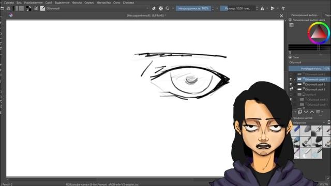The width and height of the screenshot is (331, 186).
Task: Open the Слой menu
Action: [x=49, y=3]
